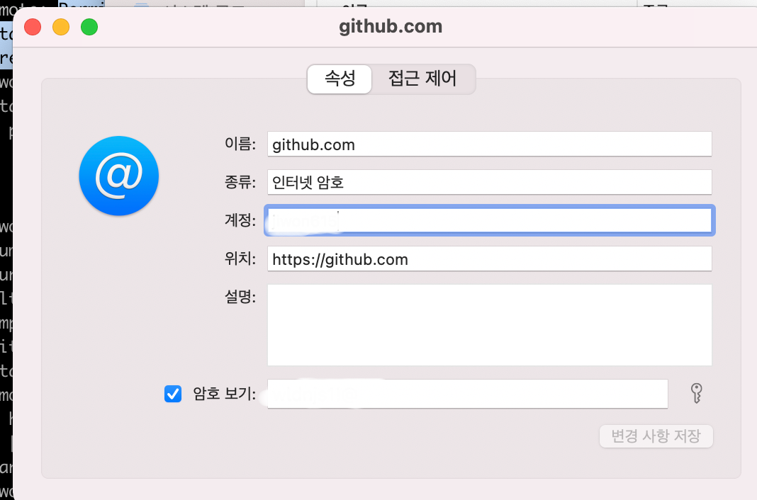The image size is (757, 500).
Task: Open the 접근 제어 tab
Action: click(x=422, y=79)
